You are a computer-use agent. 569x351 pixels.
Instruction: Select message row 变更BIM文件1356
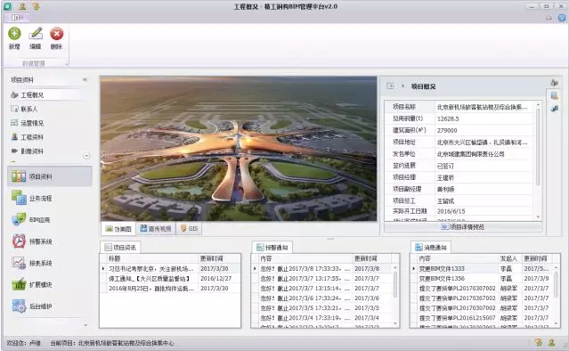[481, 279]
